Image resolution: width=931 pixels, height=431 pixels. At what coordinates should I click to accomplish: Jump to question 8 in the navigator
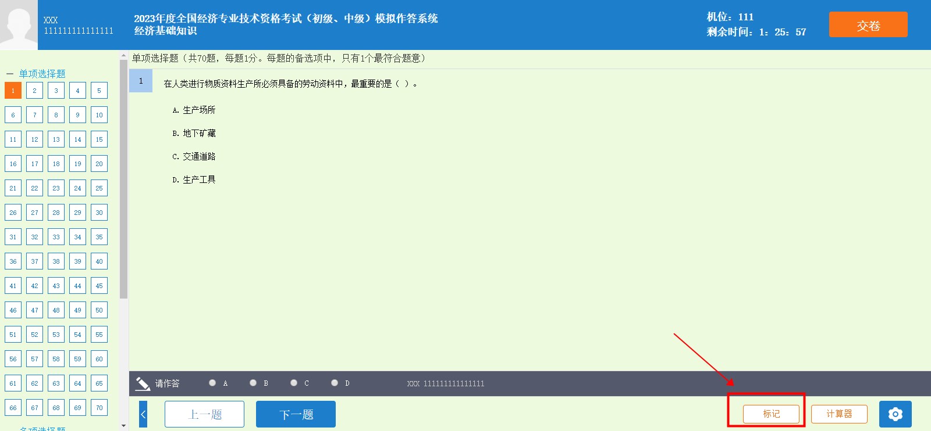[56, 115]
